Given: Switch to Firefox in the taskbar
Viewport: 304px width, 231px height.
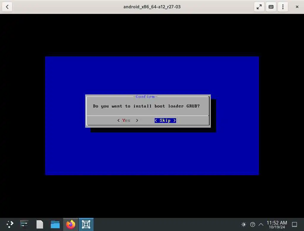Looking at the screenshot, I should coord(71,224).
